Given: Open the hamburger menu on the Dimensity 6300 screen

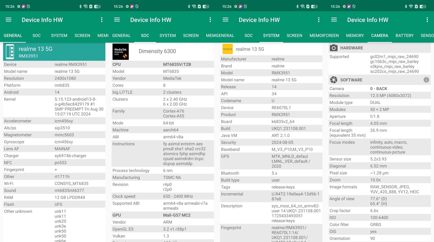Looking at the screenshot, I should tap(117, 20).
